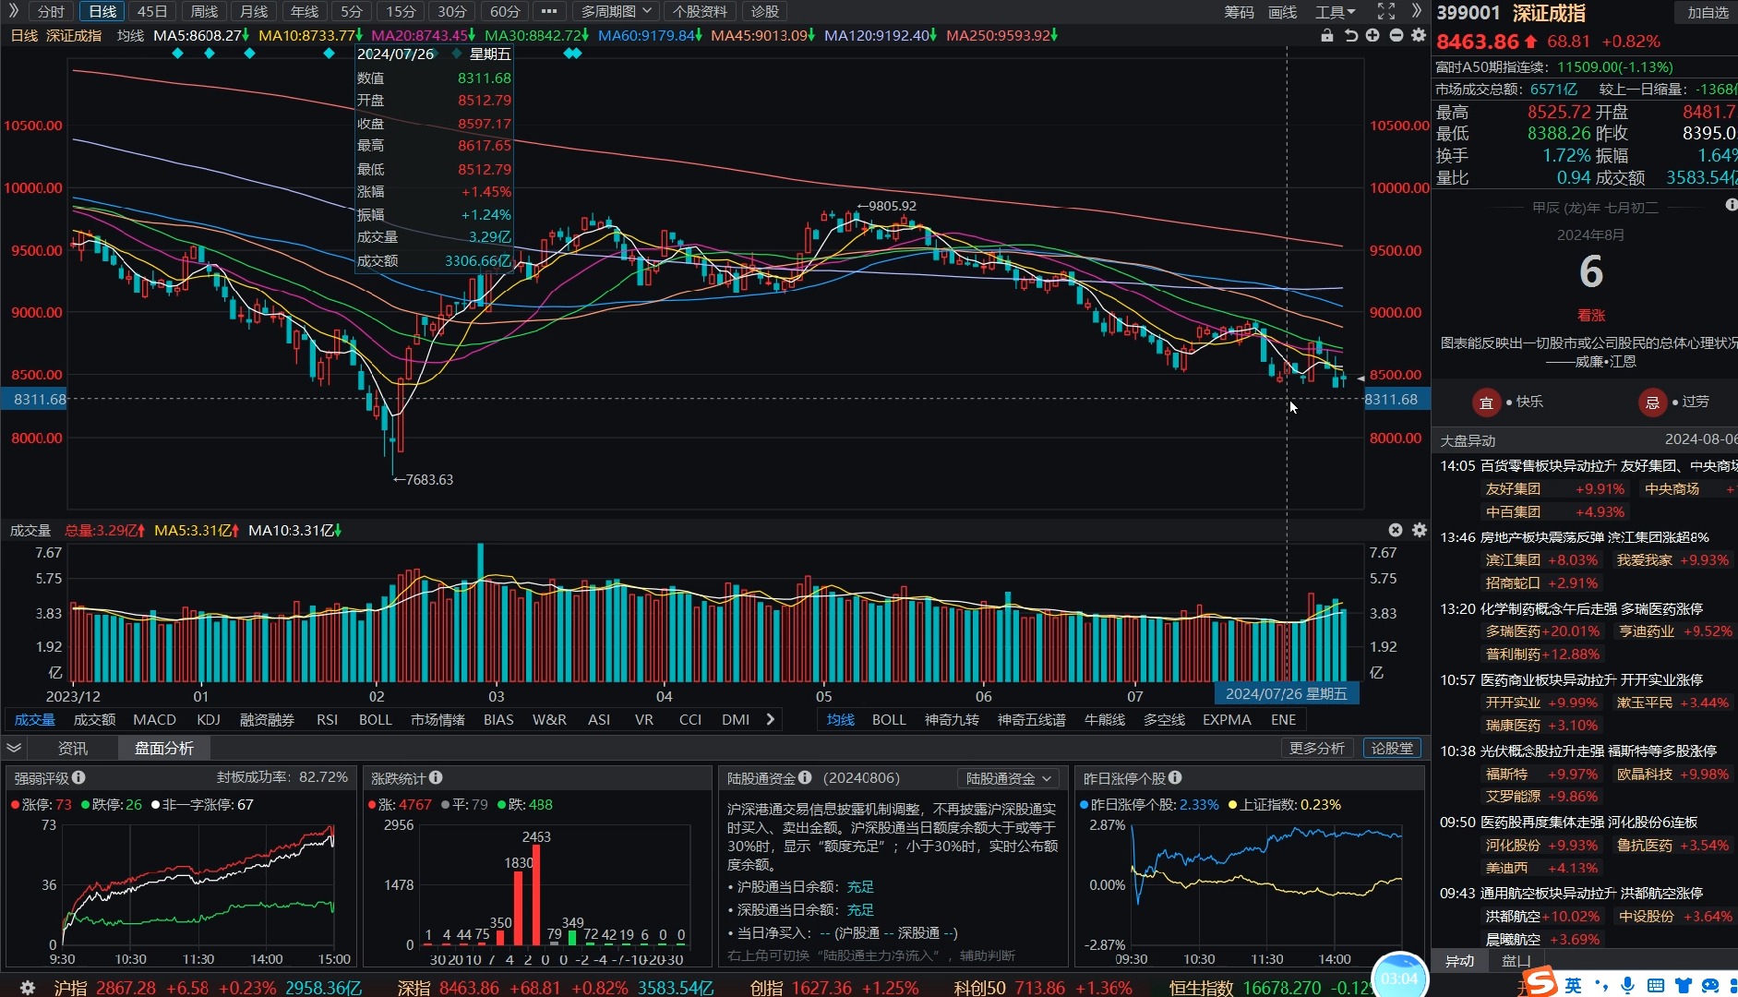Click the more options ellipsis in period bar
The image size is (1738, 997).
click(549, 11)
